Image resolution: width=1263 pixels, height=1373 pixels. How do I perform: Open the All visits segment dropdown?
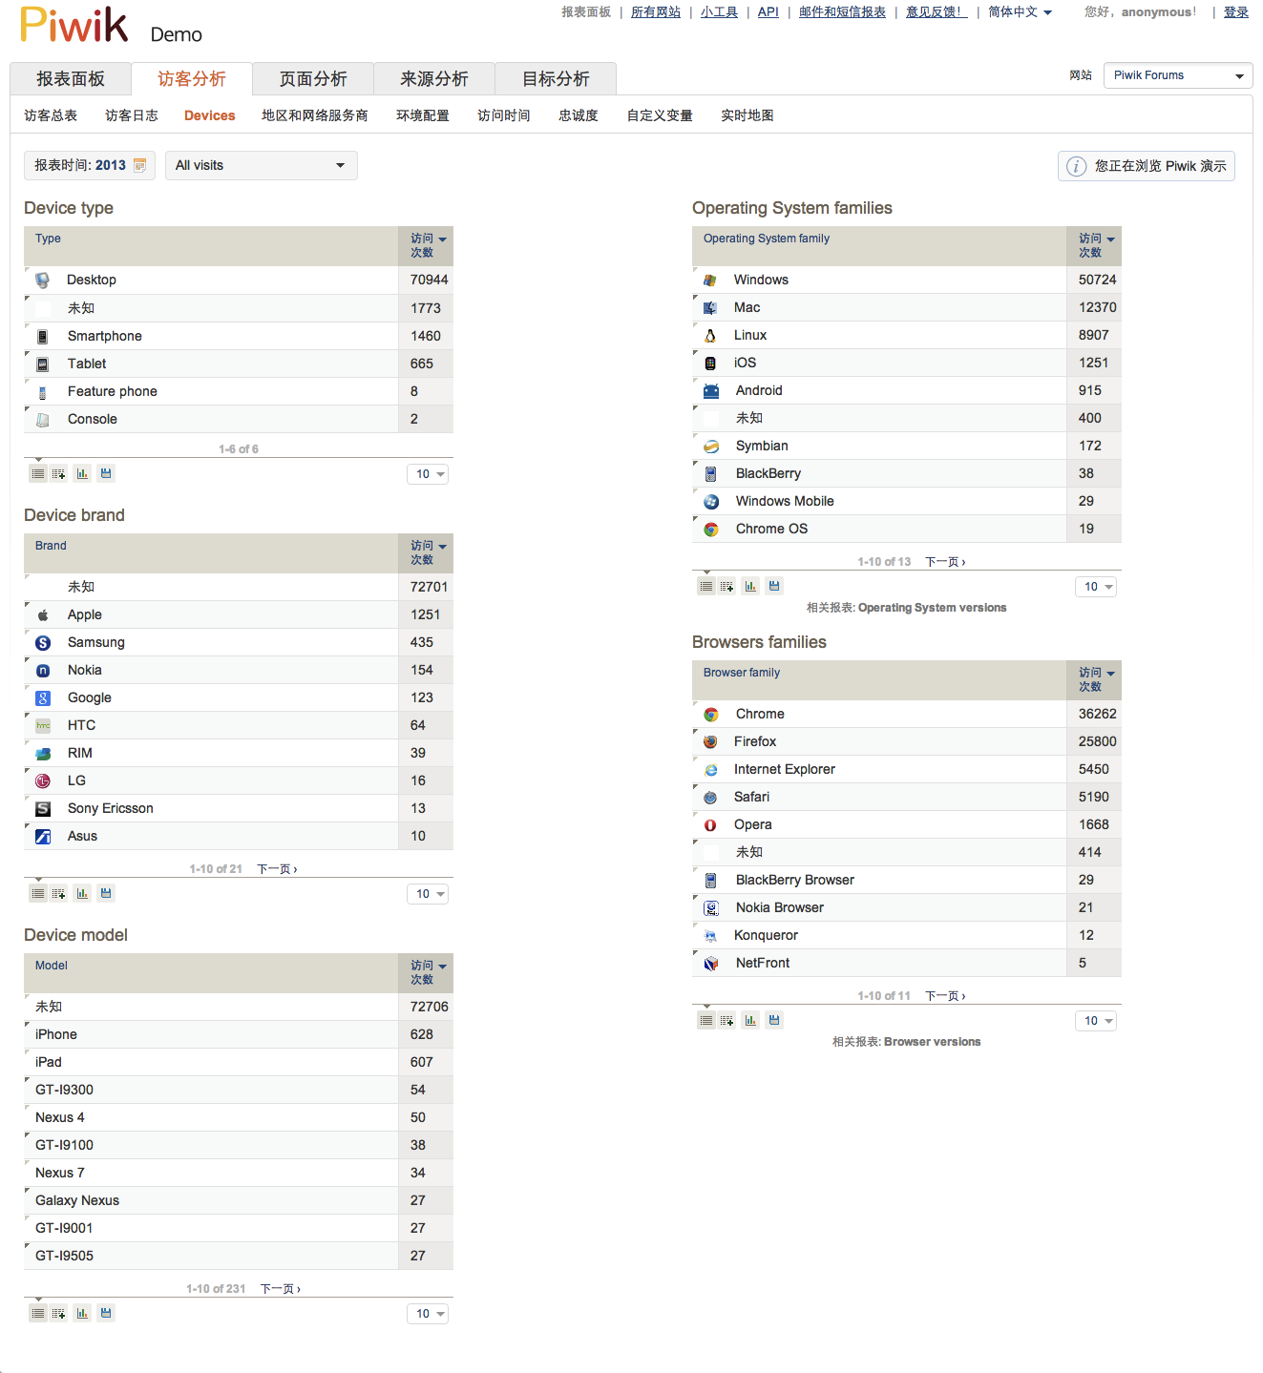261,165
